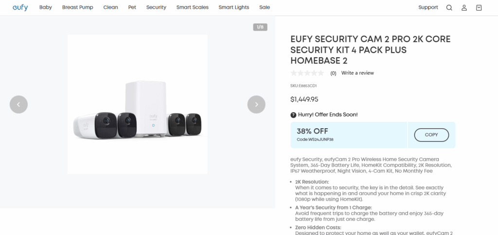Open the shopping cart icon
Screen dimensions: 498x235
pyautogui.click(x=479, y=8)
